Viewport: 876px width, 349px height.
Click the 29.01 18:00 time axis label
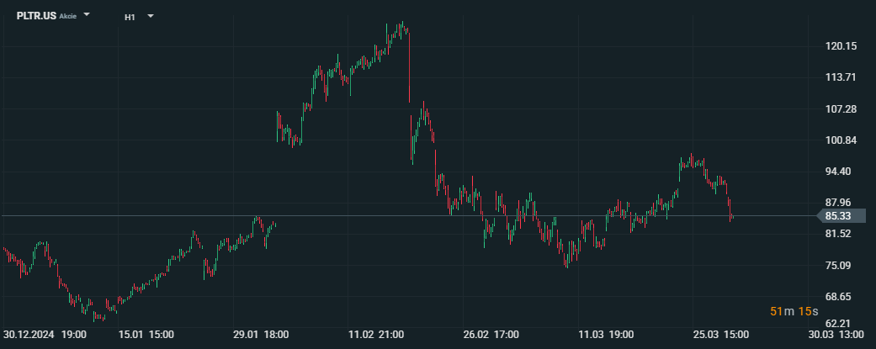pyautogui.click(x=261, y=335)
